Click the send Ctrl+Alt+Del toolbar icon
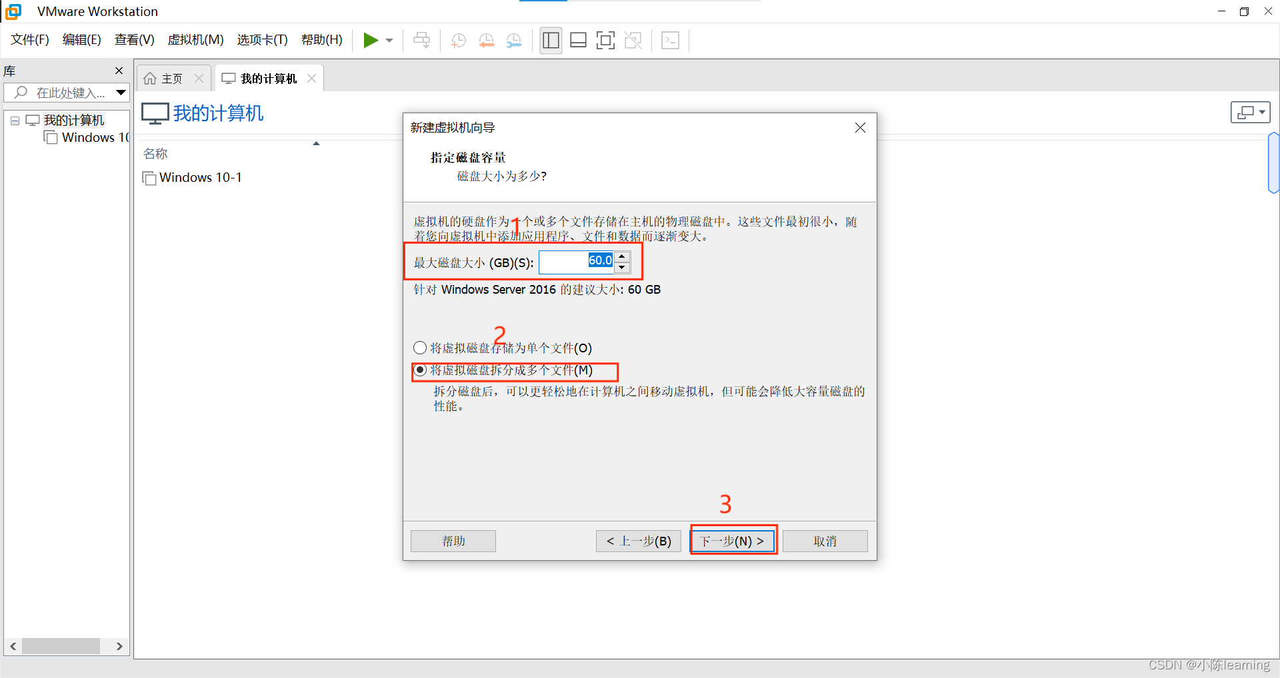 pyautogui.click(x=421, y=41)
